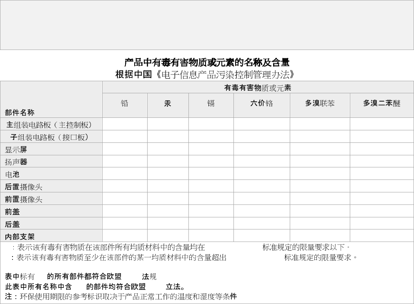414x304 pixels.
Task: Select the row label 主组装电路板（主控制板）
Action: coord(49,125)
